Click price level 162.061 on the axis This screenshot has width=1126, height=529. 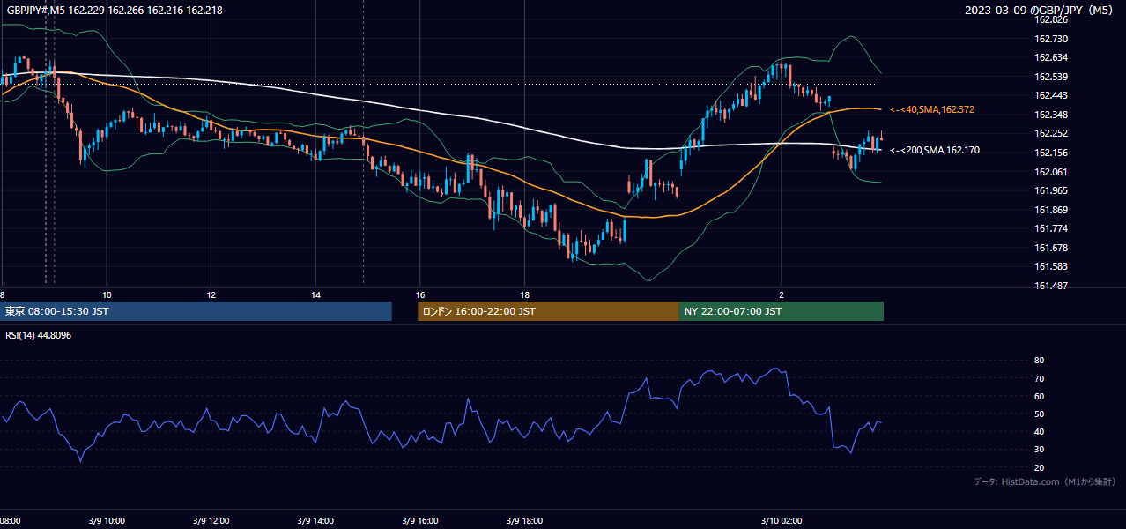[1050, 172]
